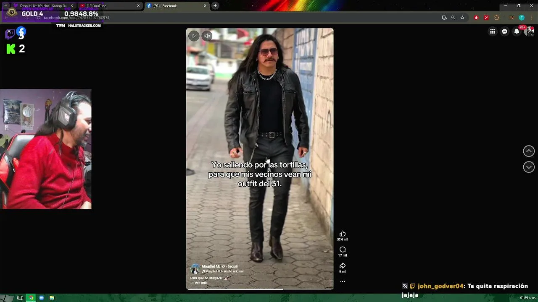Viewport: 538px width, 302px height.
Task: Click the red wand extension icon
Action: [x=486, y=18]
